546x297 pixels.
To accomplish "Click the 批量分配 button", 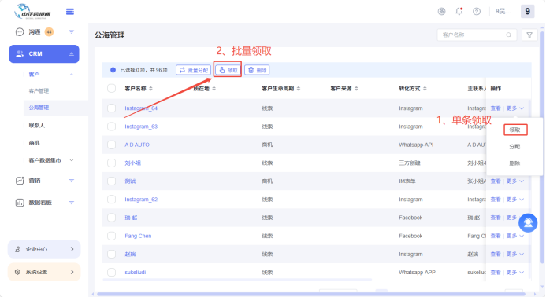I will [193, 70].
